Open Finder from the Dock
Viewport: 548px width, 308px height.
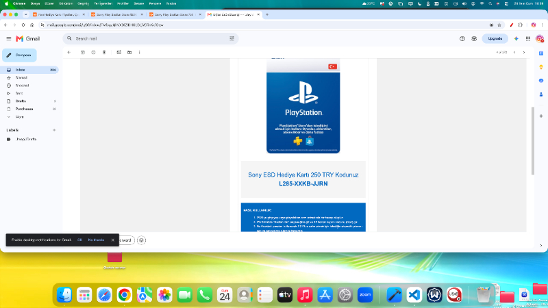point(64,295)
